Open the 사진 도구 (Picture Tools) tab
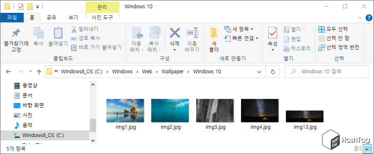 [102, 17]
